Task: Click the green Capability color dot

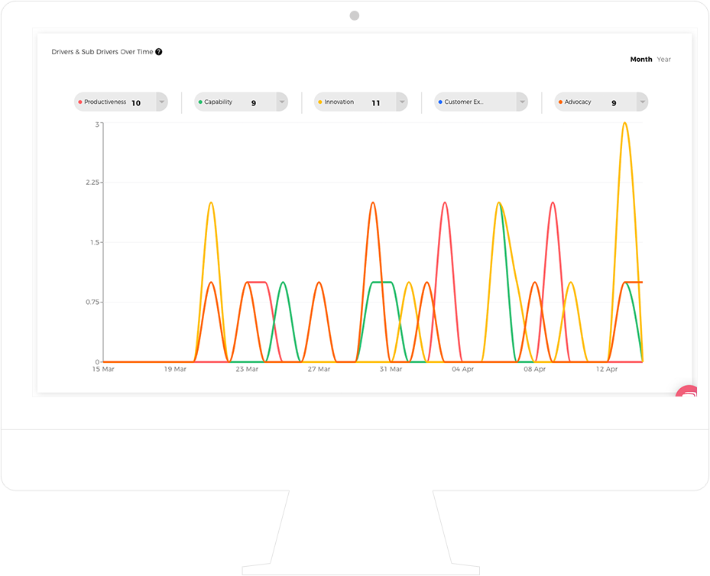Action: coord(200,102)
